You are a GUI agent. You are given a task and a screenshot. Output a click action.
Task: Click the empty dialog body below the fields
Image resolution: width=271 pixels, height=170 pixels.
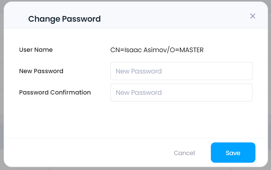(x=136, y=120)
